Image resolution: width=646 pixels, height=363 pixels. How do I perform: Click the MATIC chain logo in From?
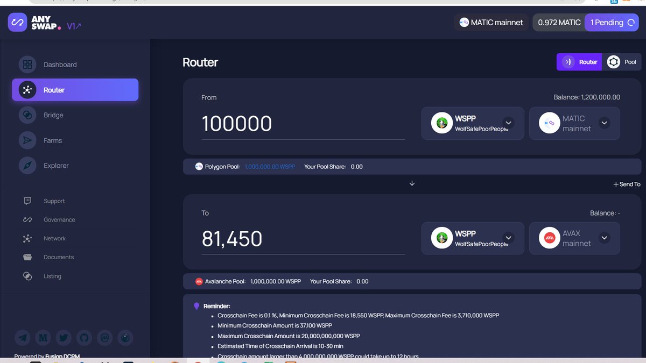pos(550,123)
